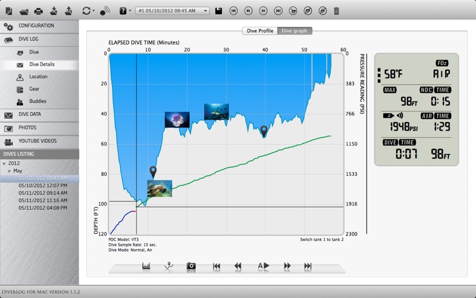The height and width of the screenshot is (298, 476).
Task: Jump to dive end in playback bar
Action: [x=308, y=266]
